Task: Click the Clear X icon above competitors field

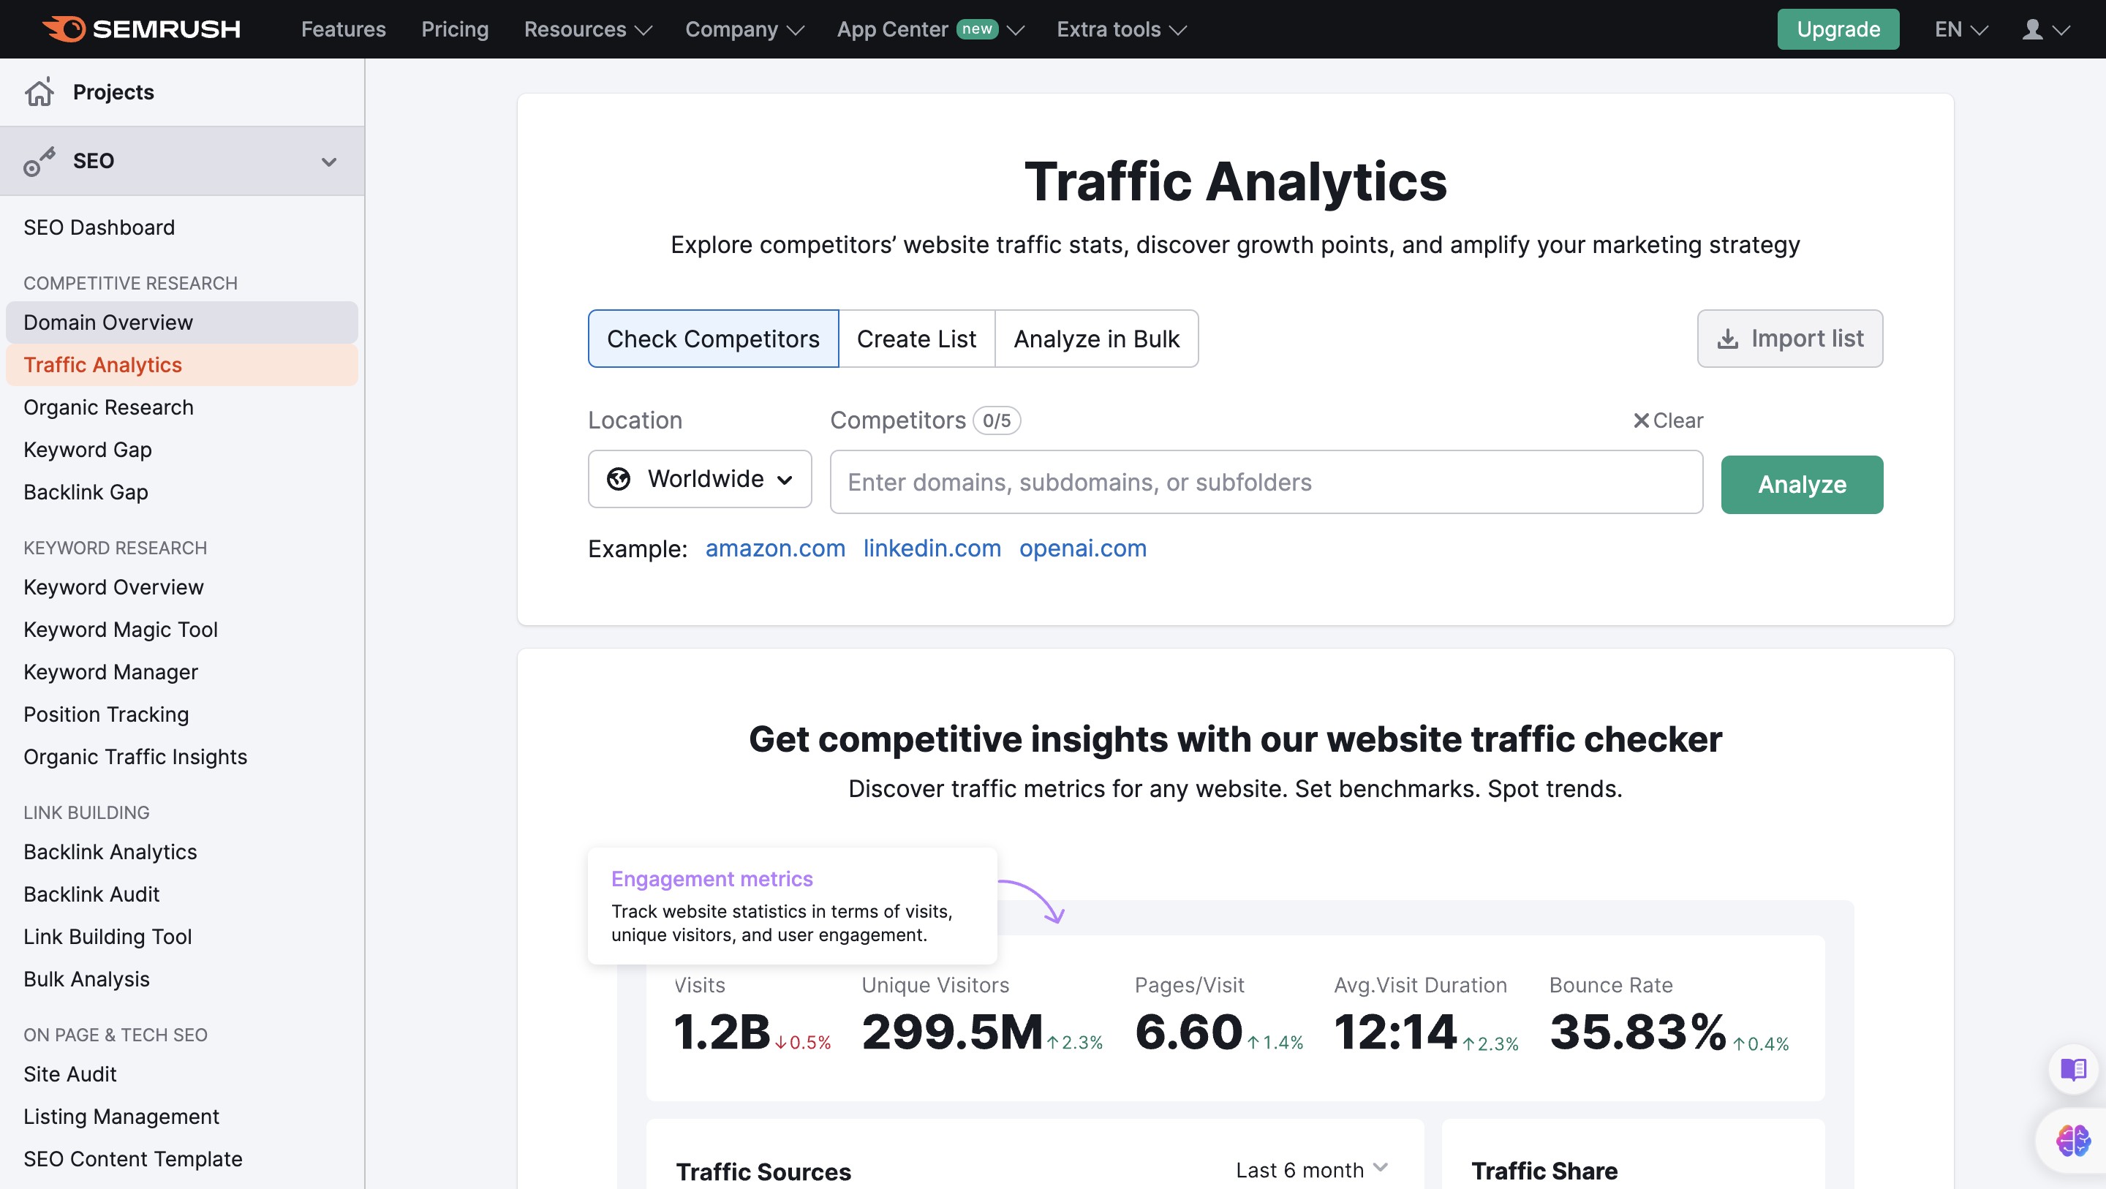Action: click(x=1640, y=420)
